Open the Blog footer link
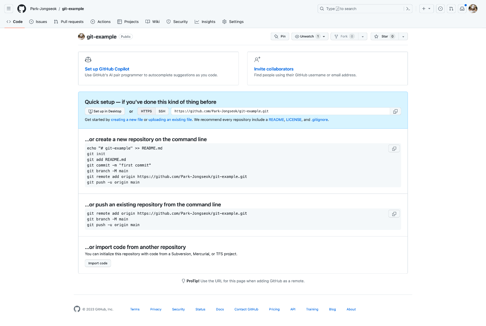The height and width of the screenshot is (326, 486). (x=333, y=309)
